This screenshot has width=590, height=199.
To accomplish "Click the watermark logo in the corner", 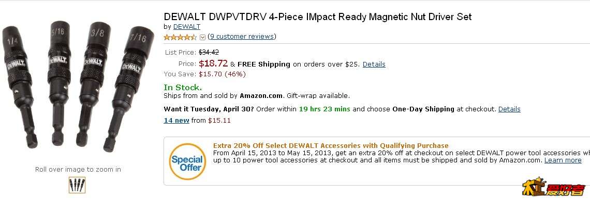I will (x=553, y=188).
